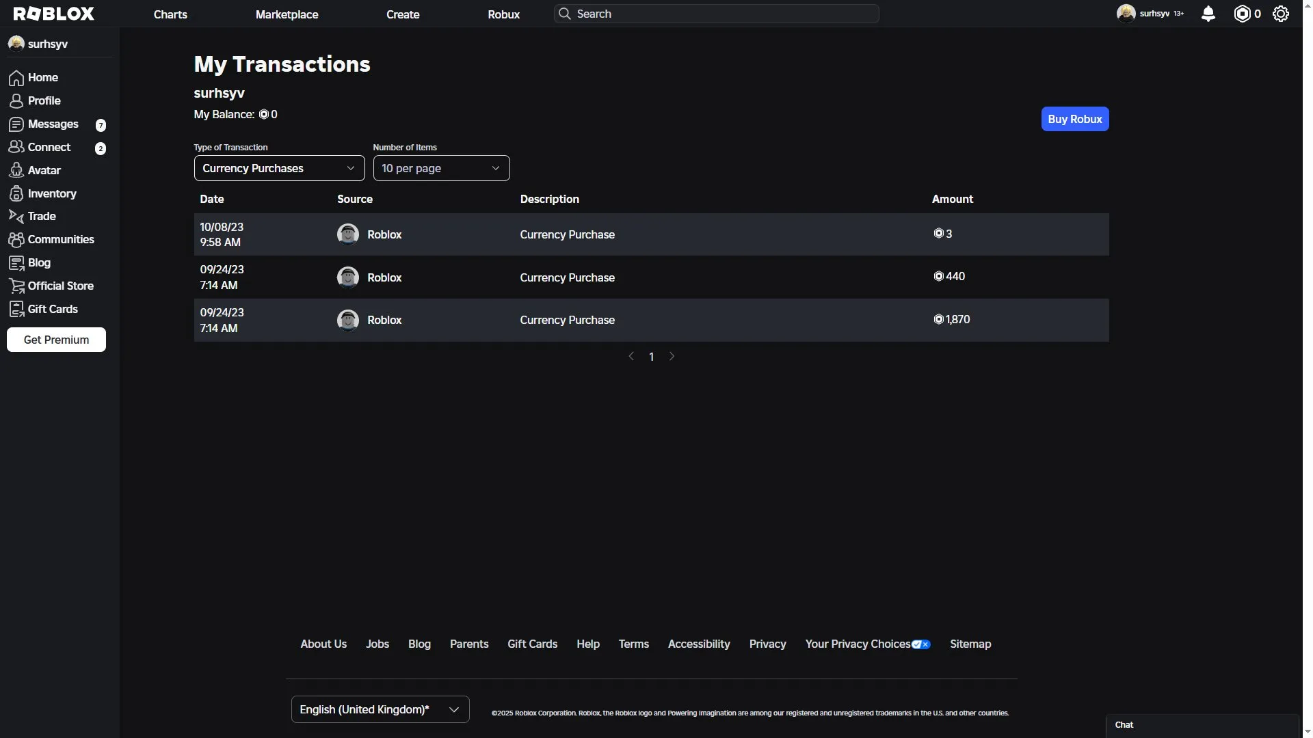Open Gift Cards in the sidebar
Image resolution: width=1313 pixels, height=738 pixels.
(52, 309)
